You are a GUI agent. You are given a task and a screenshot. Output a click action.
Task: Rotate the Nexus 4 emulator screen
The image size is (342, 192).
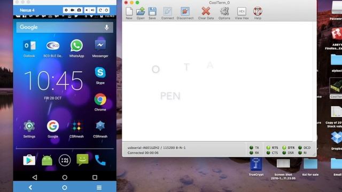100,10
